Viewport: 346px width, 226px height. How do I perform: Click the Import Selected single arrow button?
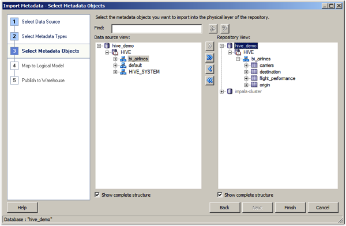(x=210, y=46)
